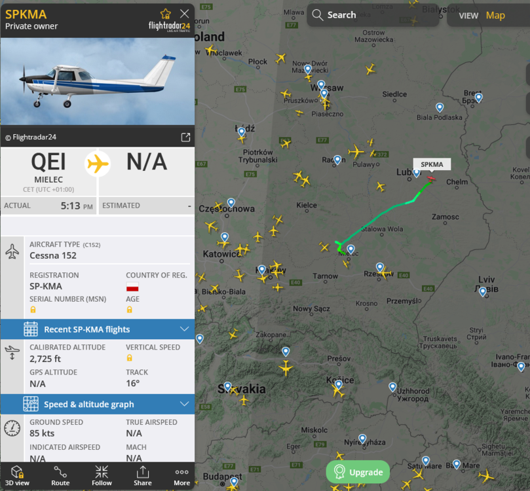
Task: Close the SPKMA flight details panel
Action: pyautogui.click(x=185, y=14)
